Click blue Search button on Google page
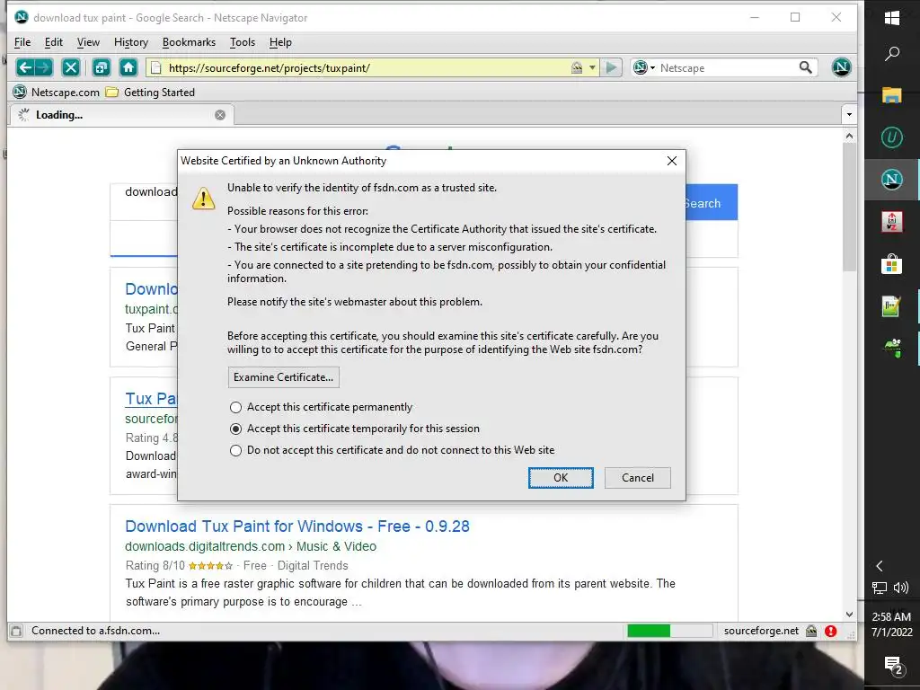This screenshot has width=920, height=690. [712, 202]
